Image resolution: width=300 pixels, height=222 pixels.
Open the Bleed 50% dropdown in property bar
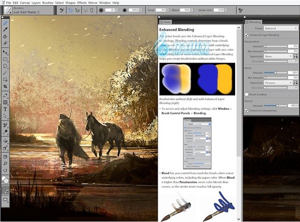(191, 10)
